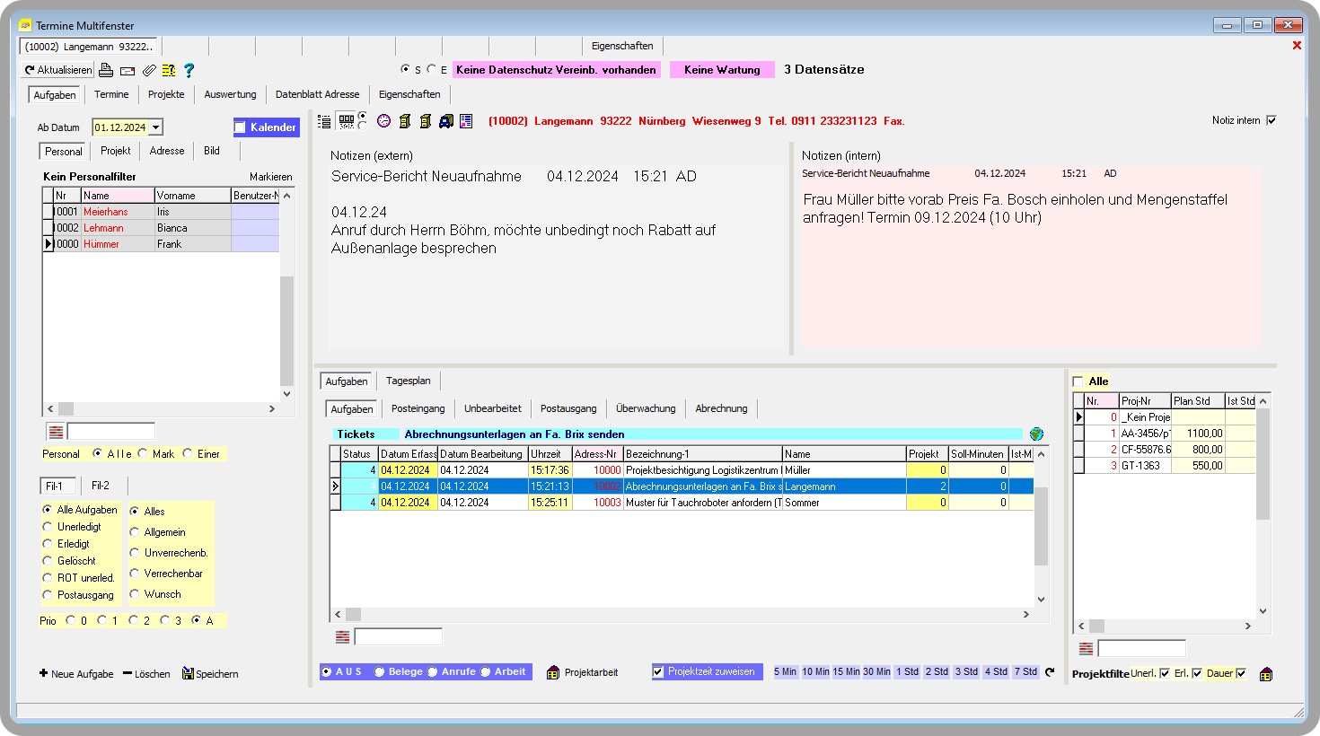The width and height of the screenshot is (1320, 736).
Task: Check the Alle box above the project list
Action: [x=1076, y=380]
